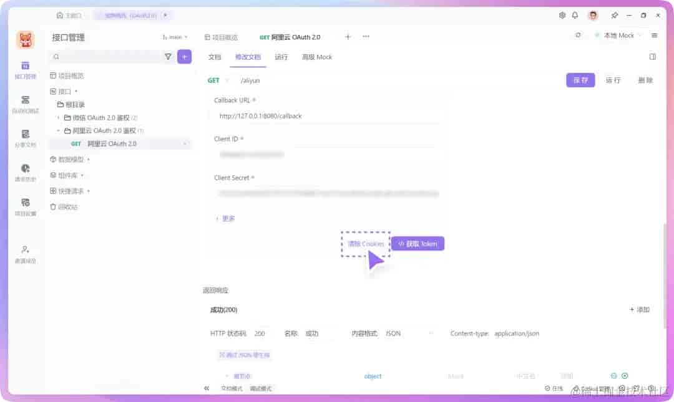Select 根目录 in the tree
674x402 pixels.
click(71, 105)
